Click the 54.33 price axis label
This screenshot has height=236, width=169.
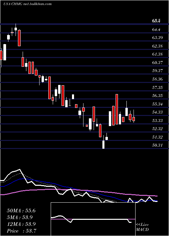coord(158,112)
